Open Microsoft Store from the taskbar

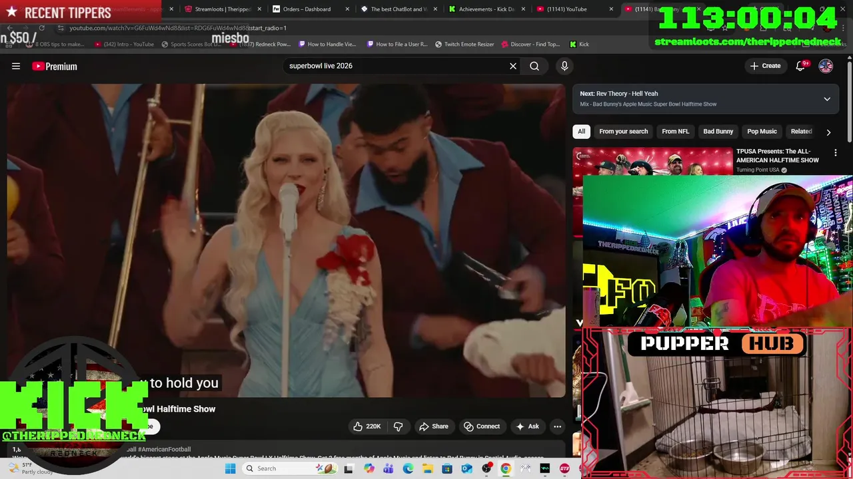(447, 468)
